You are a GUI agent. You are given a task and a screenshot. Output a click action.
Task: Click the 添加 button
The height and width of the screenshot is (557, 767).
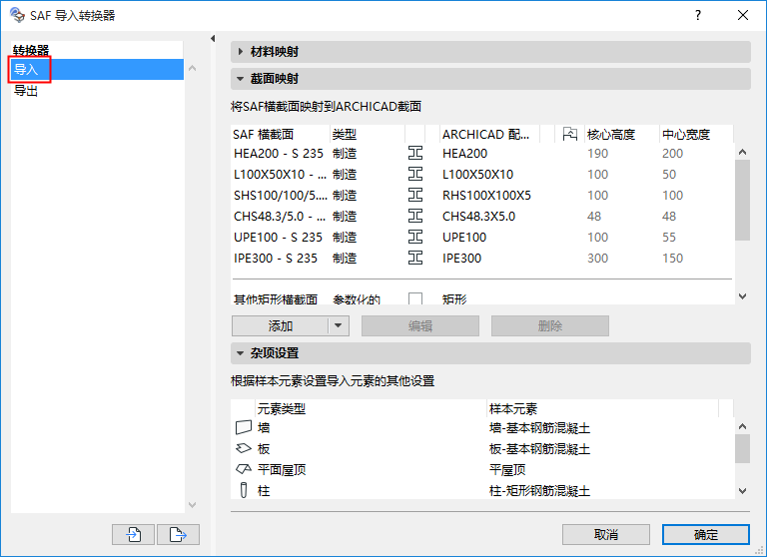point(281,325)
